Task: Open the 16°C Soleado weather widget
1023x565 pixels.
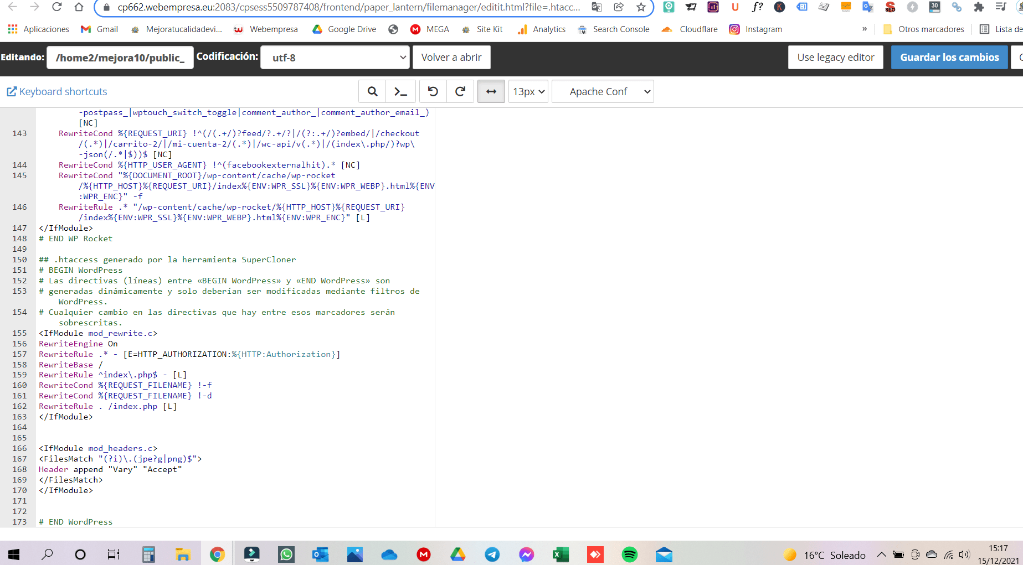Action: 825,554
